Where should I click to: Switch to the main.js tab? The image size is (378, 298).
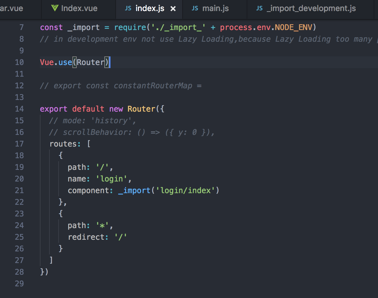click(x=216, y=8)
